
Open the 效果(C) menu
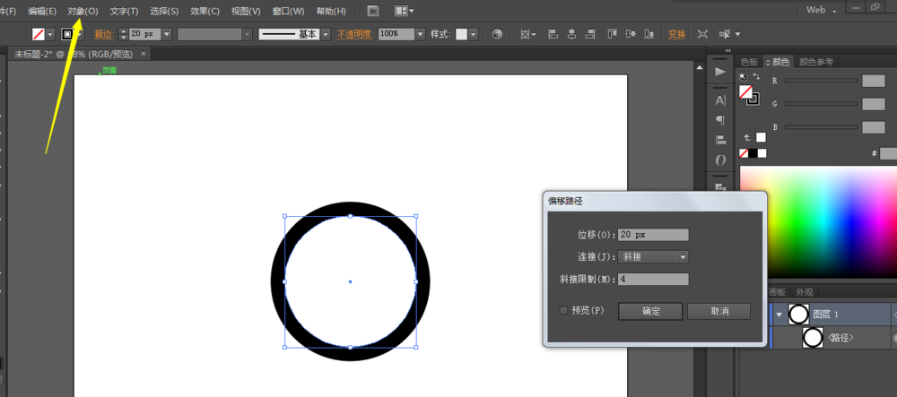[205, 11]
